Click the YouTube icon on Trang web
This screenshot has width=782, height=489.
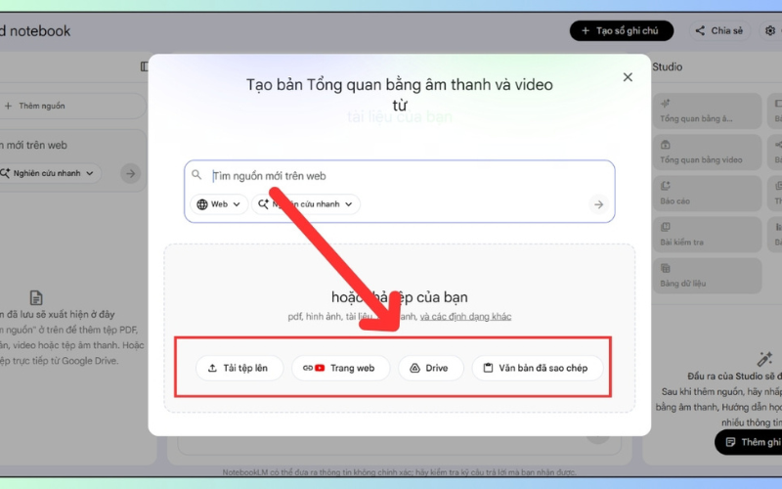[x=320, y=368]
